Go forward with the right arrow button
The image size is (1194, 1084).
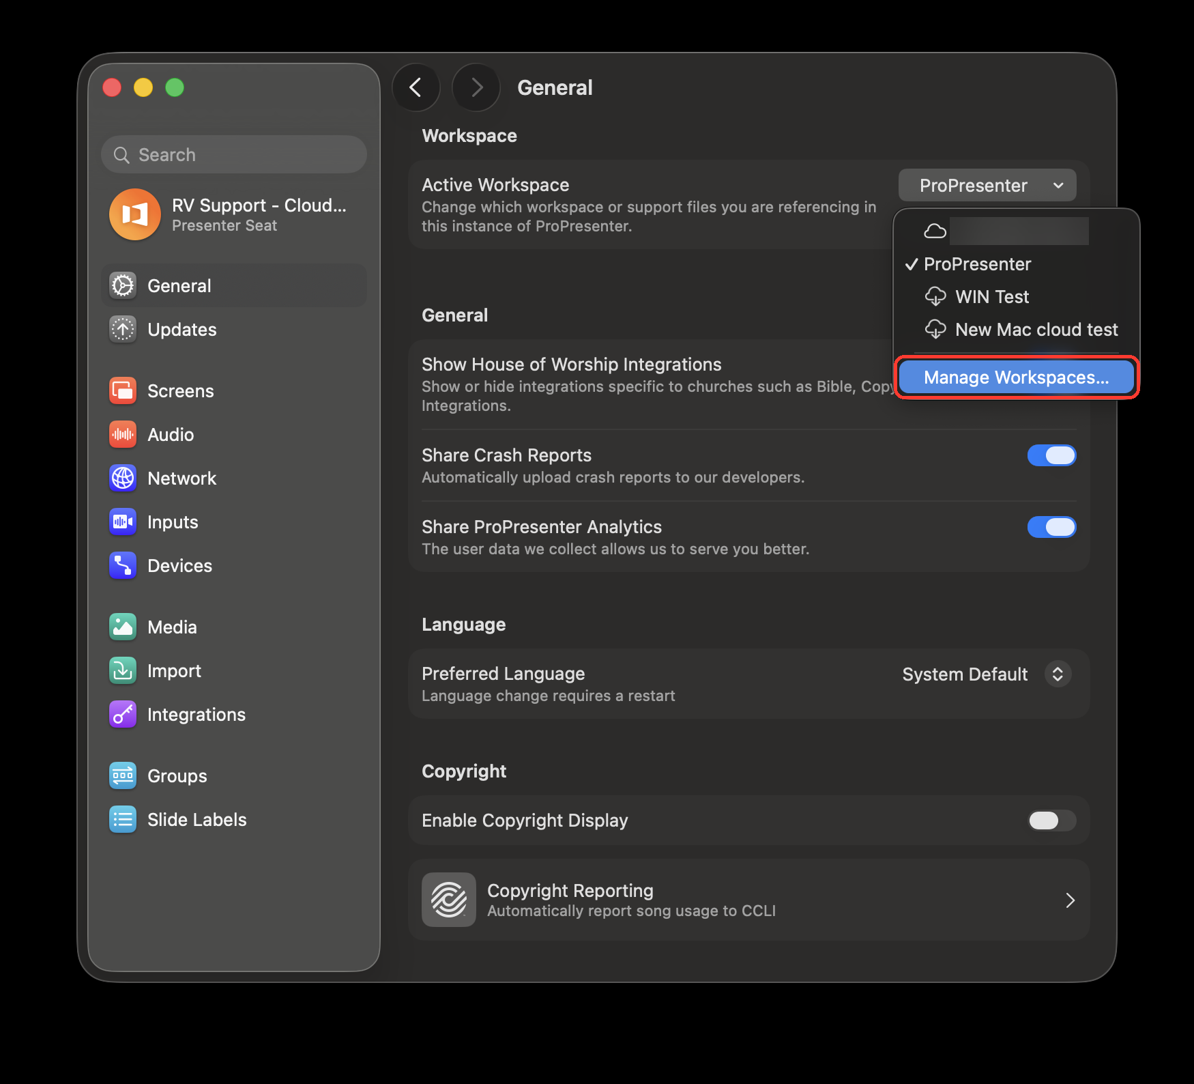[x=476, y=87]
